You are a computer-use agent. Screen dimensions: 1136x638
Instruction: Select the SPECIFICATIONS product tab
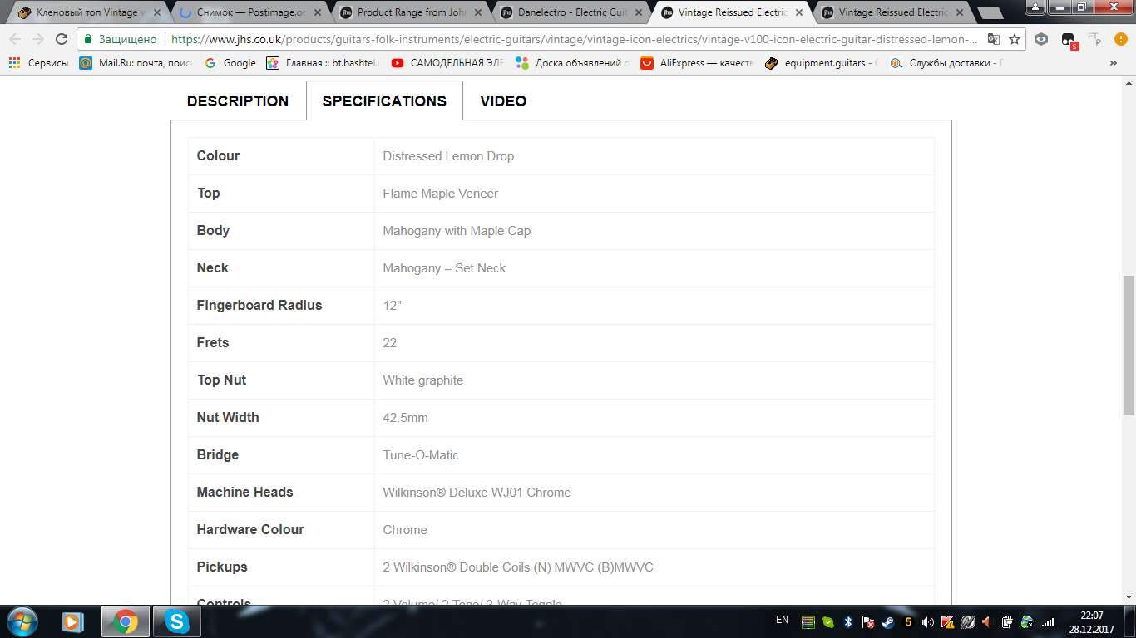coord(384,101)
